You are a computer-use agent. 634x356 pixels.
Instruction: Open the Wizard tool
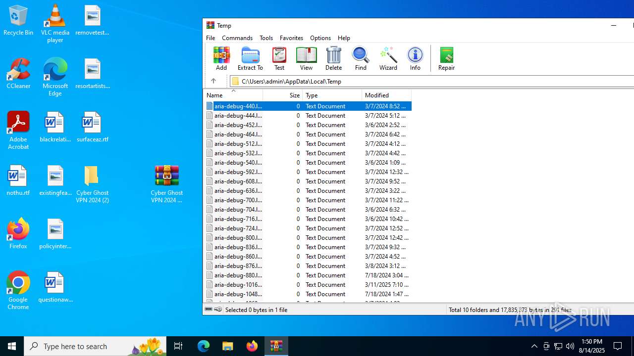(388, 59)
